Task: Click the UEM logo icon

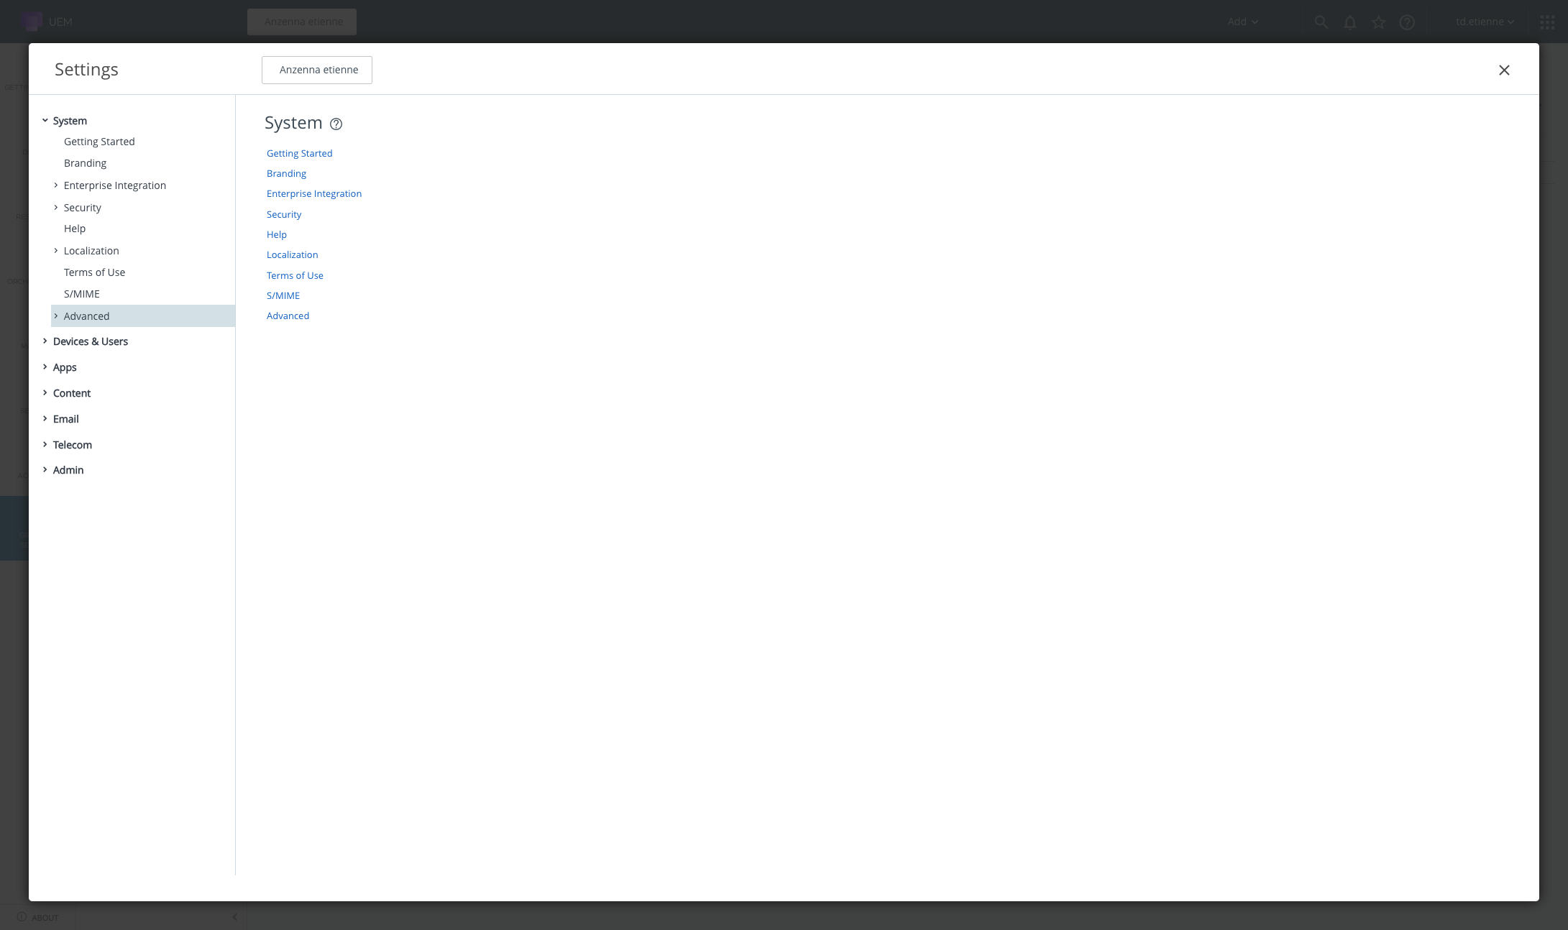Action: (x=32, y=22)
